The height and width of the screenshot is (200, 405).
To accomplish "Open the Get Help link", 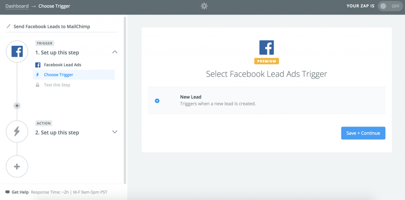I will pos(20,192).
